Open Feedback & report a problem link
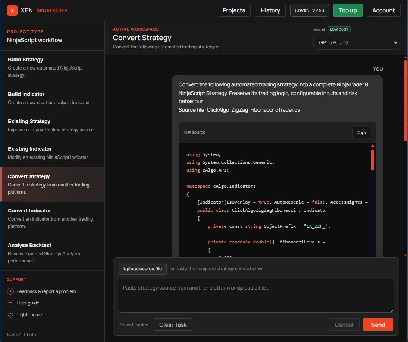 [46, 291]
